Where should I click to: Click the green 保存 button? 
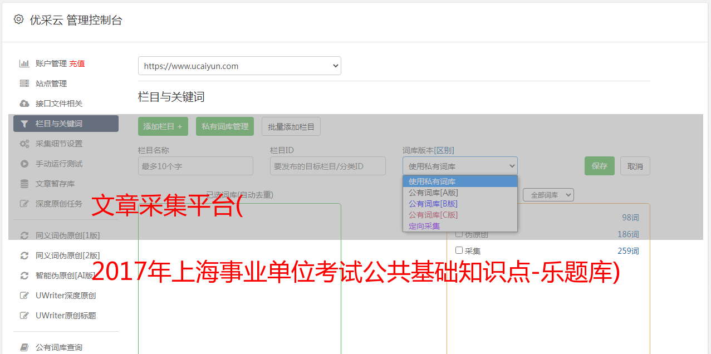click(600, 166)
